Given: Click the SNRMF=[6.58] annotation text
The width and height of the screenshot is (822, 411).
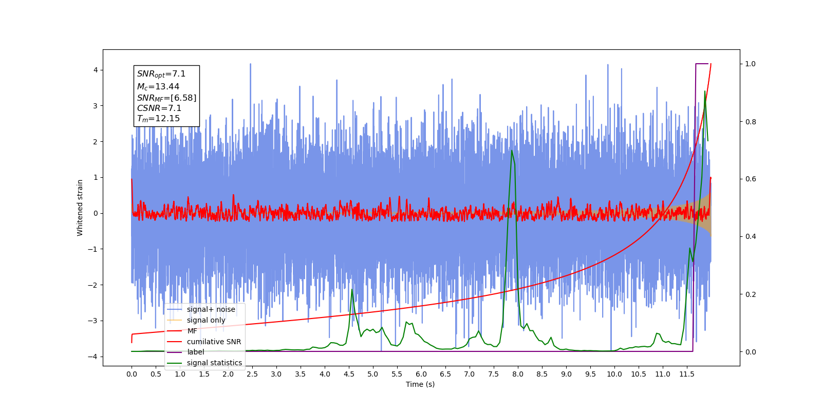Looking at the screenshot, I should [x=166, y=98].
